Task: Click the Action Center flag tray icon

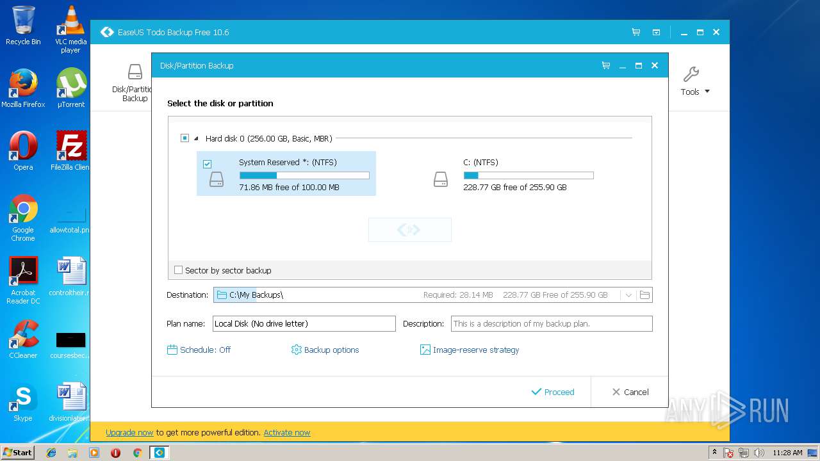Action: point(728,453)
